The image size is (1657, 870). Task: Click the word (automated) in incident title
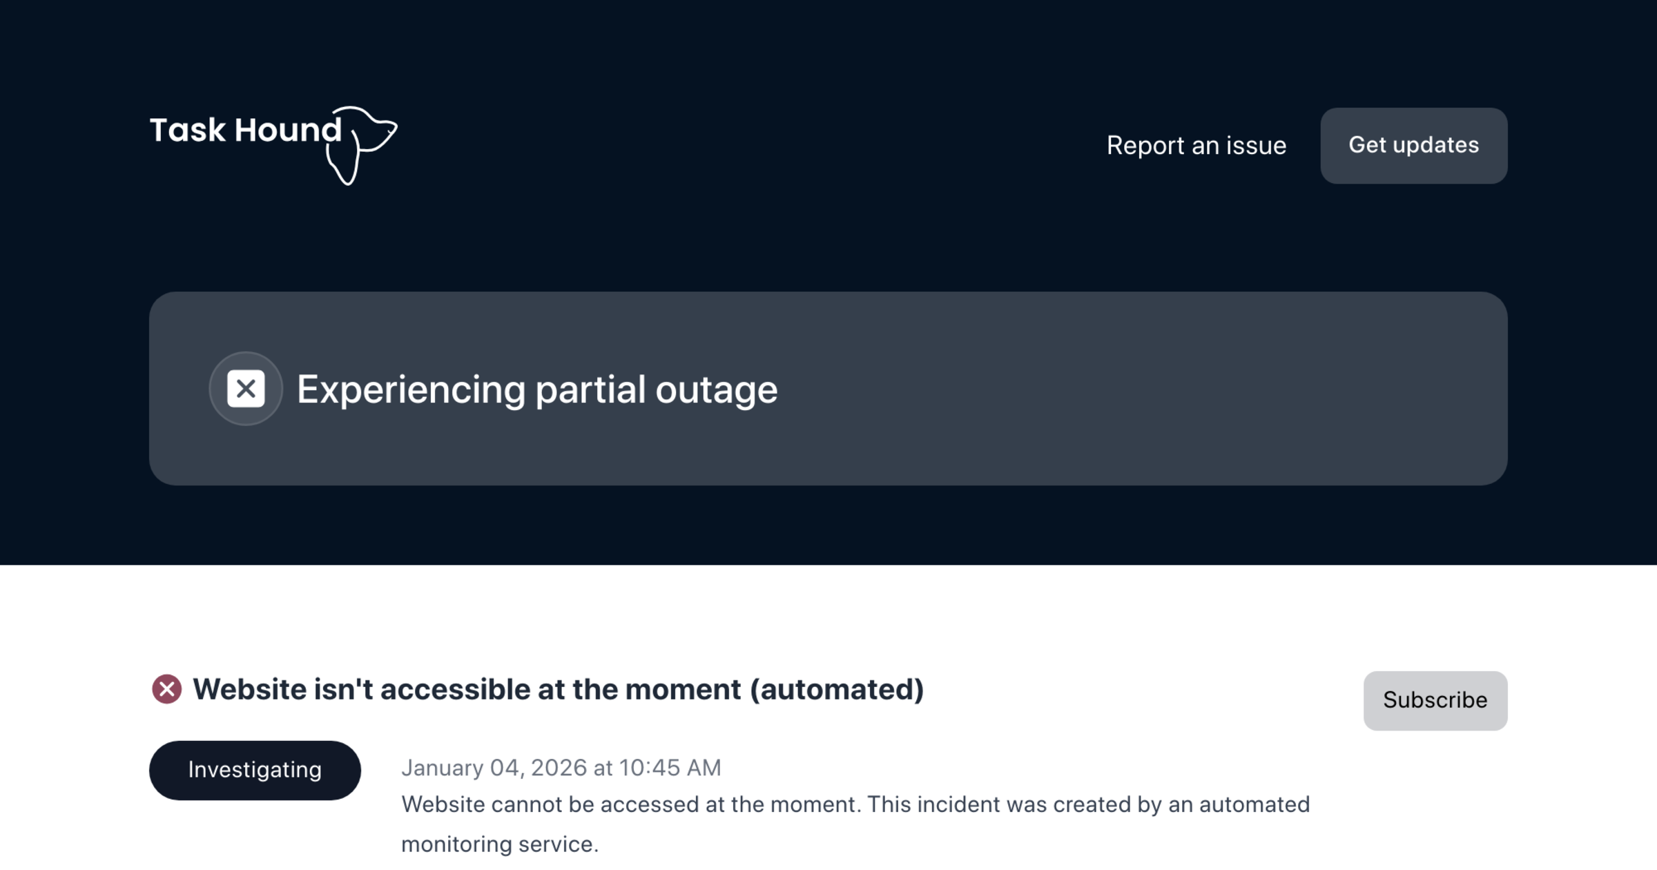836,689
